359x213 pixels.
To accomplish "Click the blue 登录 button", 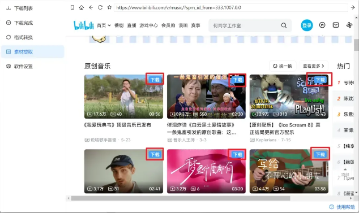I will coord(306,25).
